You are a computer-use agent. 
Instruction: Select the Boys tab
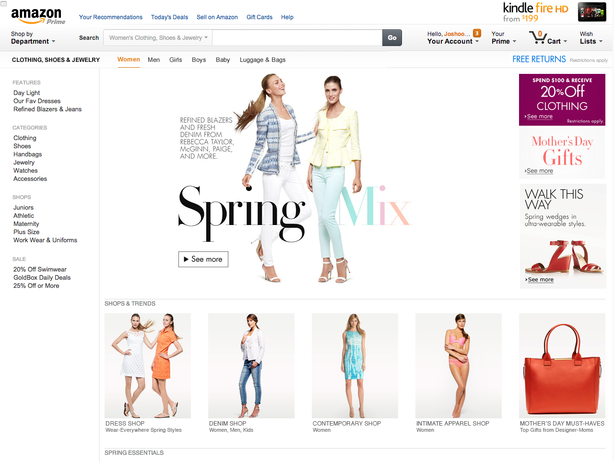click(199, 60)
